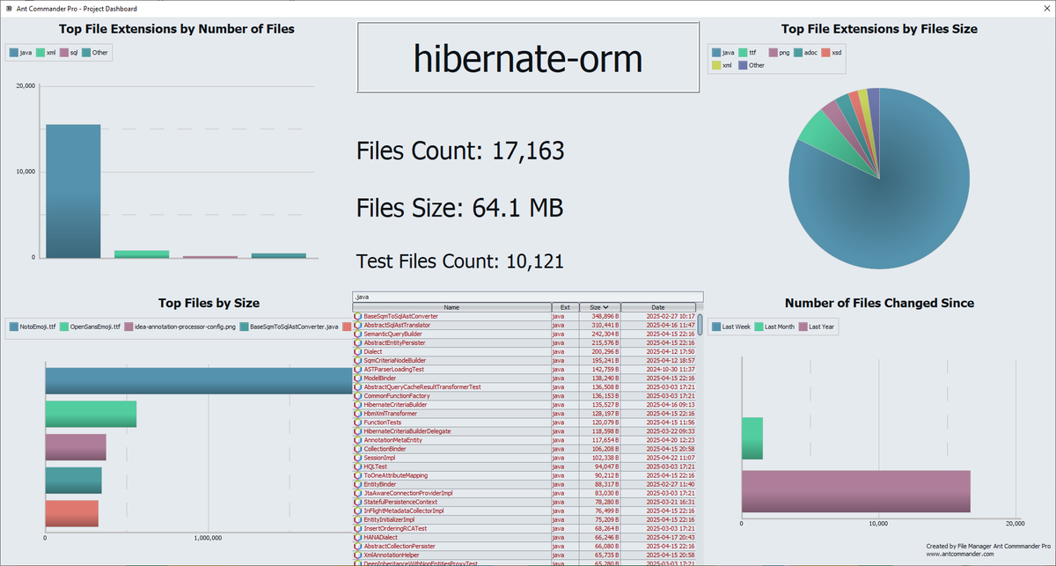Screen dimensions: 1056x566
Task: Select the Java icon next to Dialect
Action: point(356,351)
